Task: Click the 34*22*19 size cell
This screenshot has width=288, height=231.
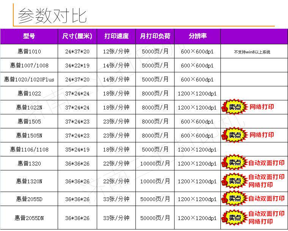Action: coord(77,66)
